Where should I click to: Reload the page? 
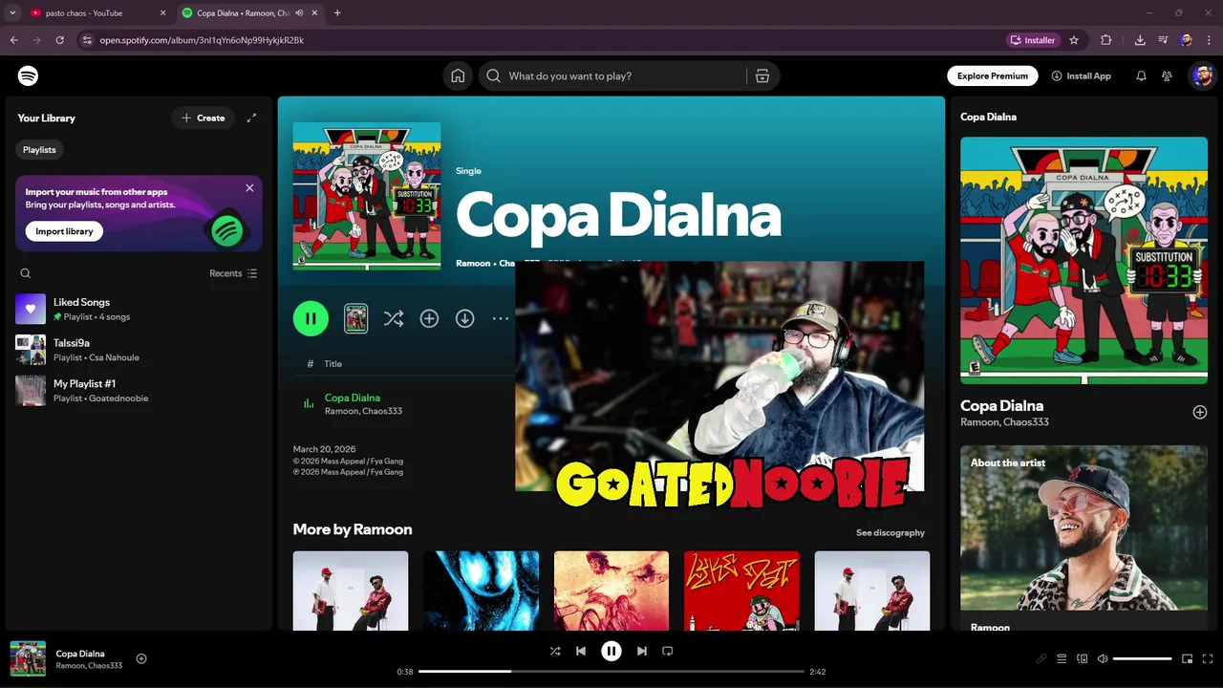(x=59, y=40)
